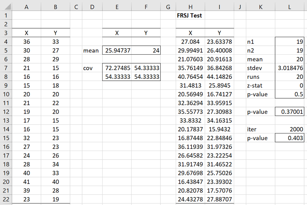Image resolution: width=307 pixels, height=205 pixels.
Task: Select the FRSJ Test title cell
Action: (190, 15)
